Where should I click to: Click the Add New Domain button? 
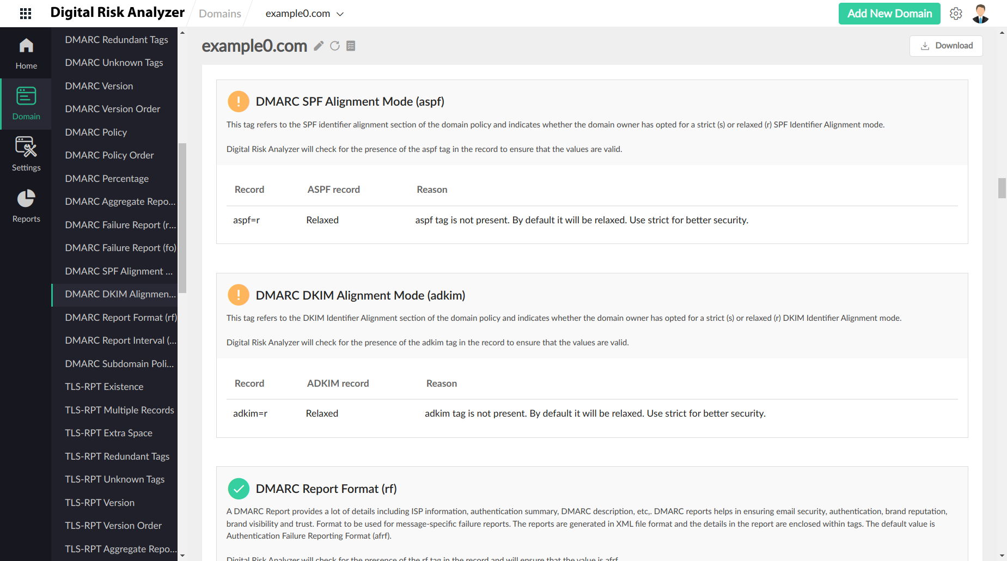point(889,13)
